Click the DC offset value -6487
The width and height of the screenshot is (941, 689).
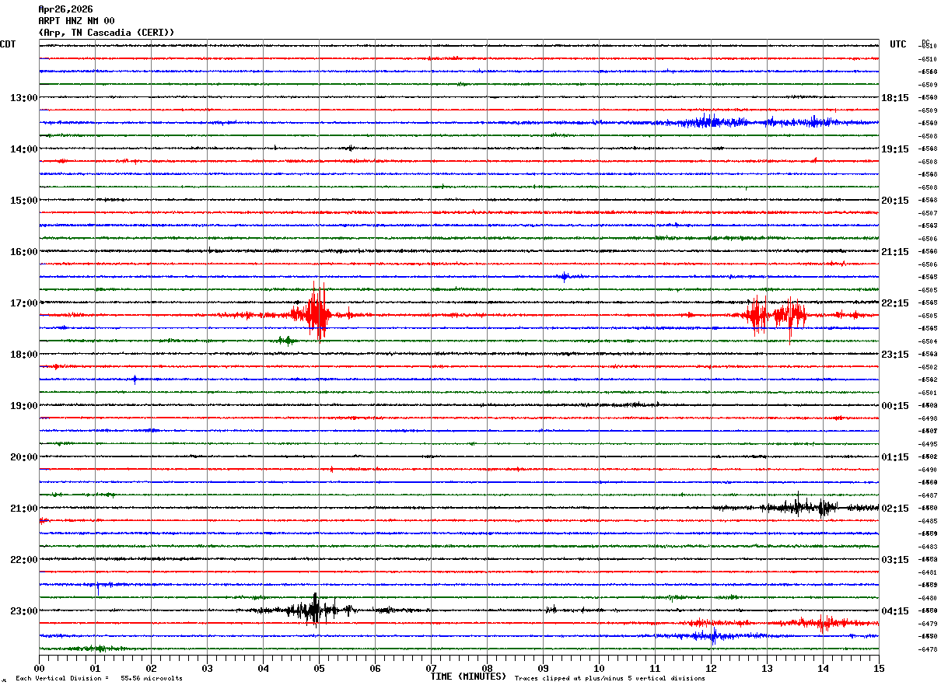tap(929, 495)
